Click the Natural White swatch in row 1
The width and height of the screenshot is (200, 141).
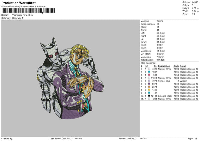(x=149, y=69)
